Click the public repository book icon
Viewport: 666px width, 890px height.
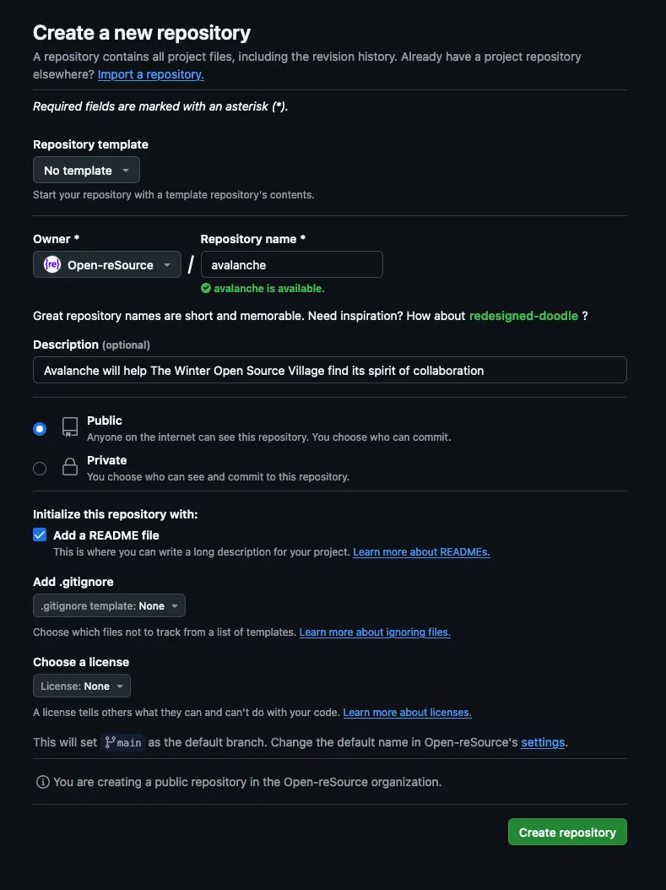[x=70, y=427]
